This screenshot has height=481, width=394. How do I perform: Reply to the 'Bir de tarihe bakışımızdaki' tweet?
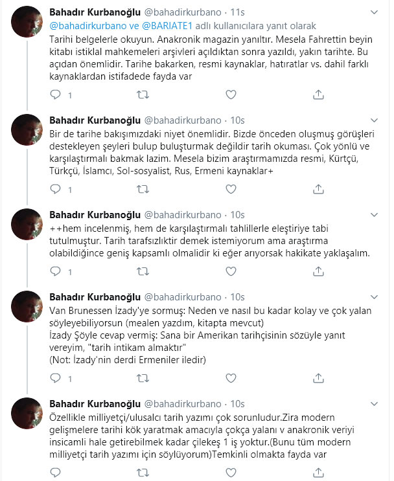56,190
